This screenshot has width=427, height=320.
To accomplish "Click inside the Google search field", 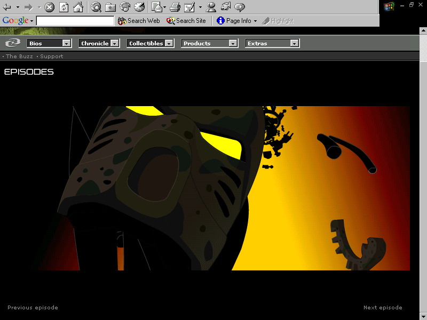I will click(75, 21).
